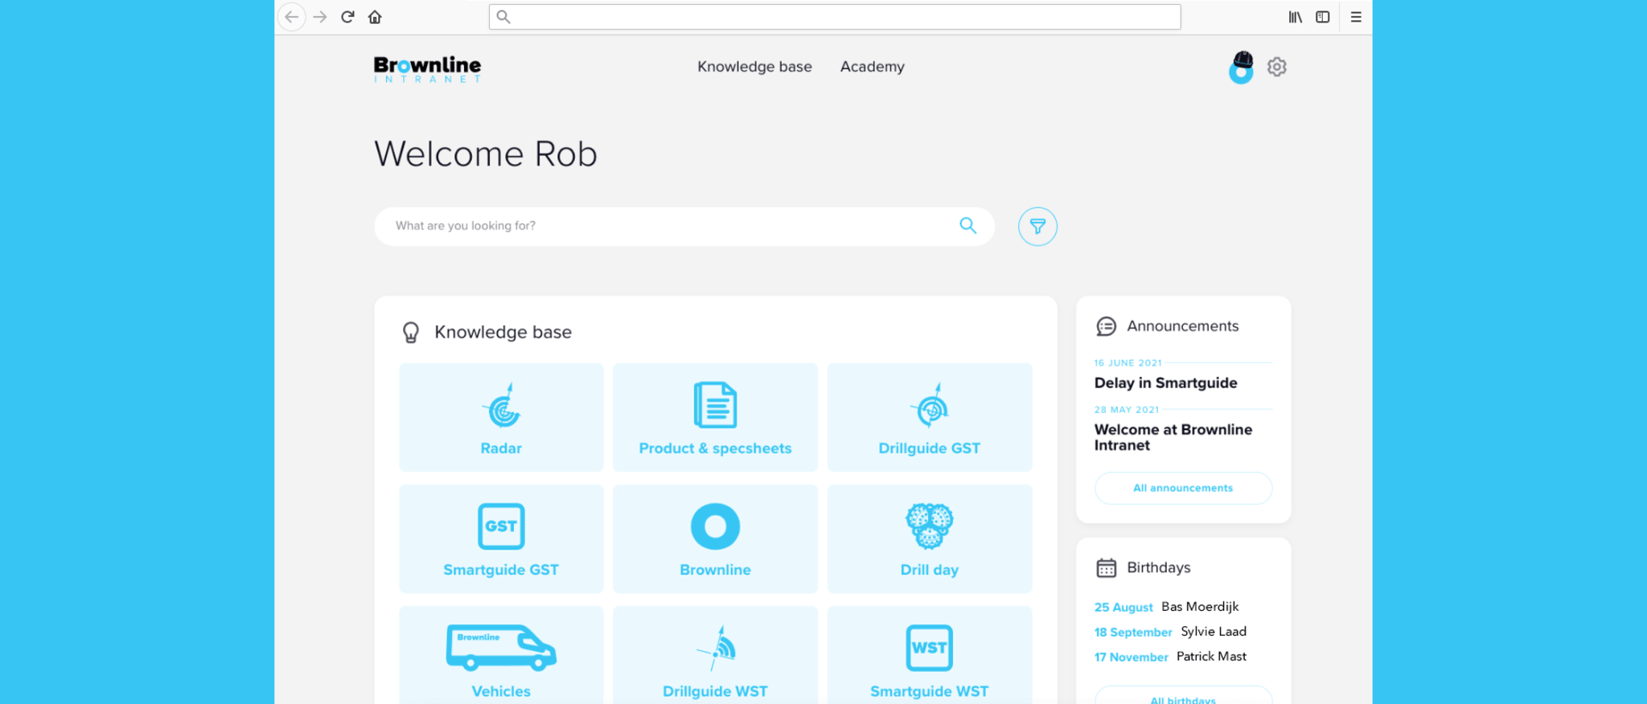1647x704 pixels.
Task: Click the All announcements button
Action: coord(1183,488)
